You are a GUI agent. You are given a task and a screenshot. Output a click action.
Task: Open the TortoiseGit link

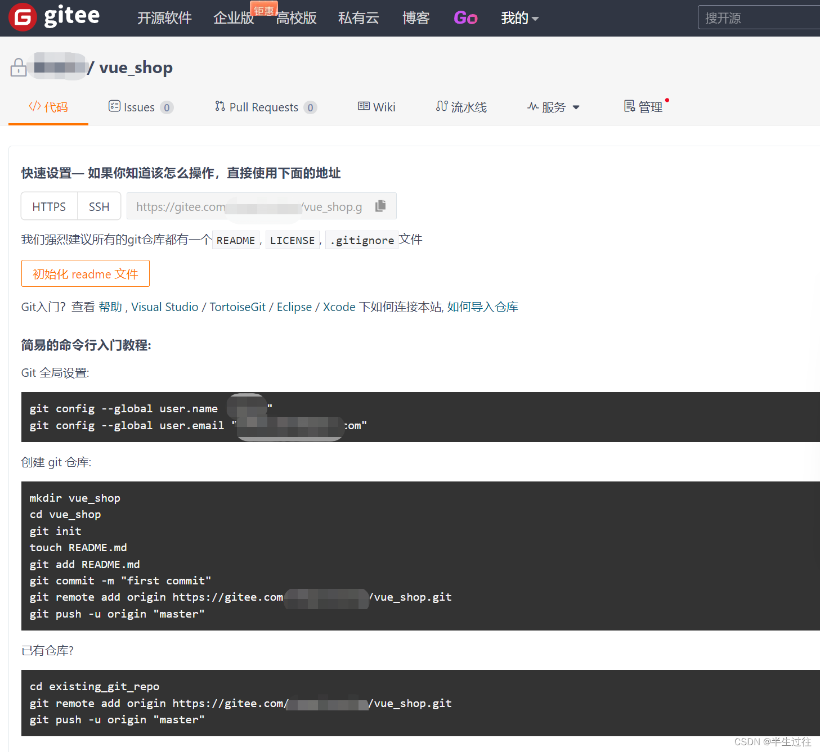[x=238, y=307]
